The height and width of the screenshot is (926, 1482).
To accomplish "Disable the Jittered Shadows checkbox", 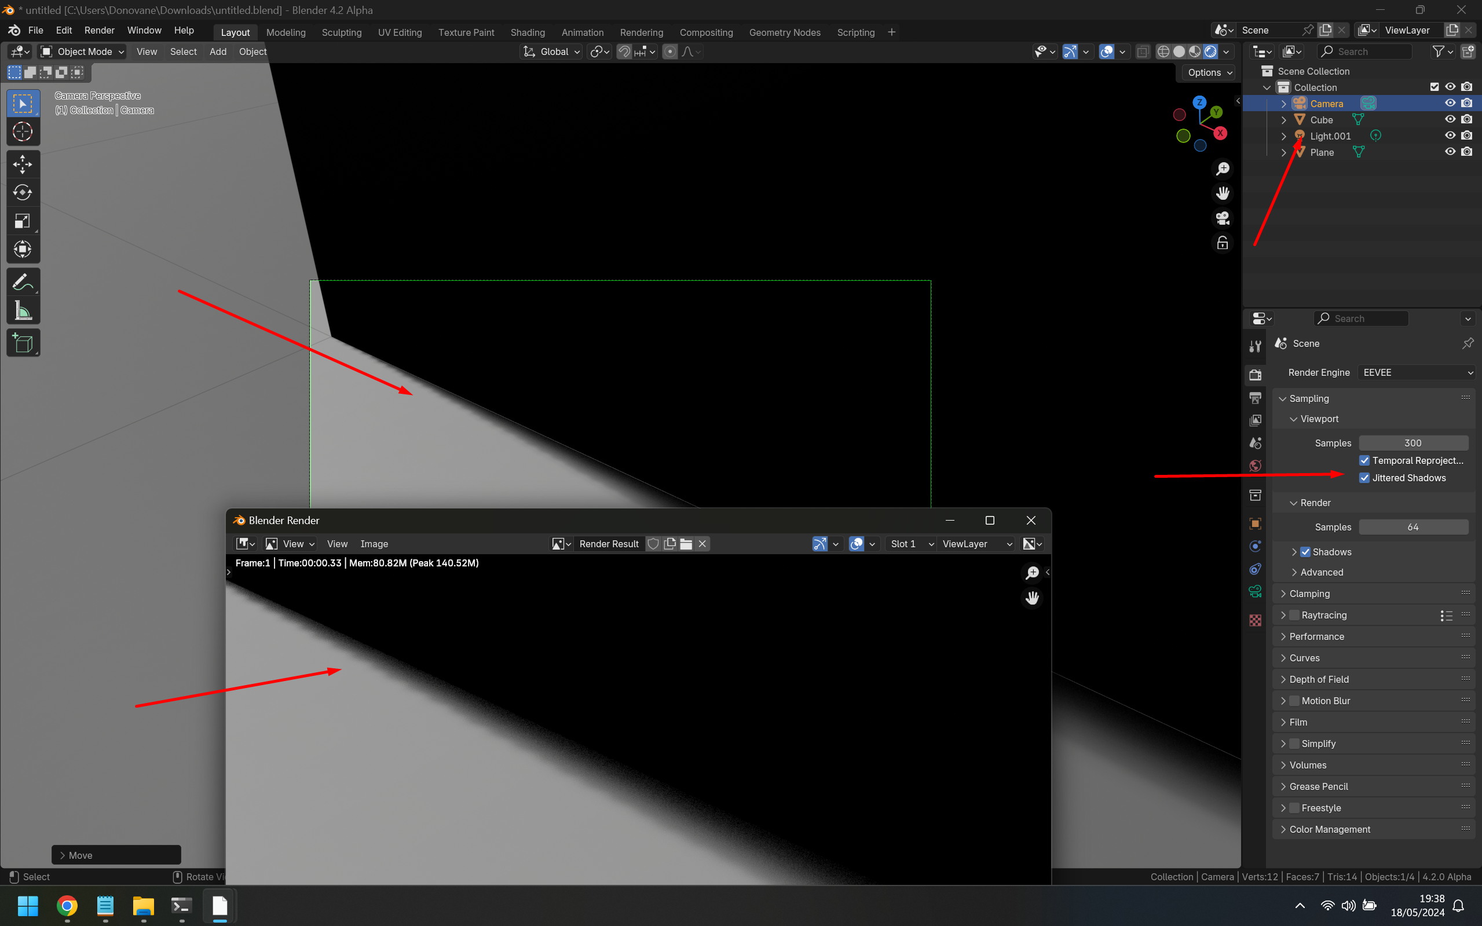I will click(1364, 478).
